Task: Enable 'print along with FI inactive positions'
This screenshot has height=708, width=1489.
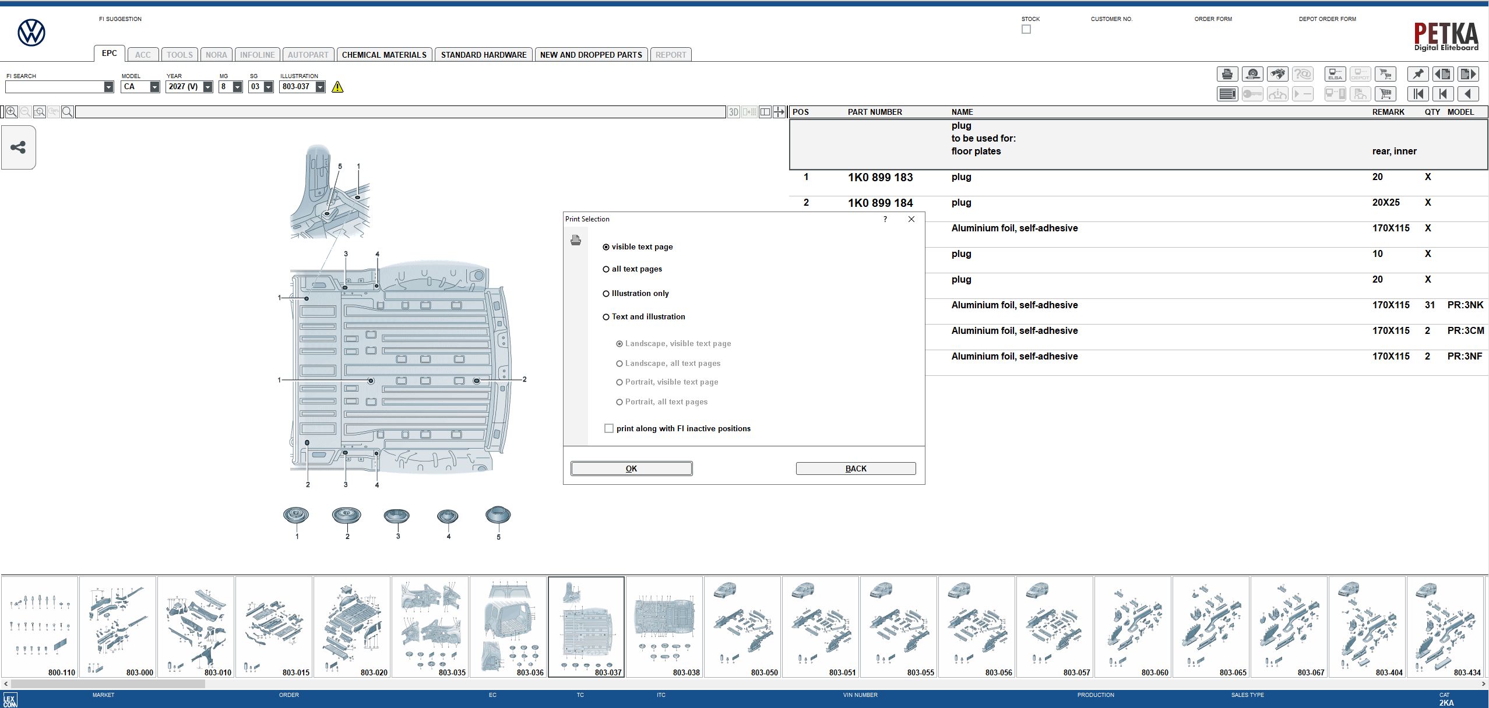Action: click(x=609, y=428)
